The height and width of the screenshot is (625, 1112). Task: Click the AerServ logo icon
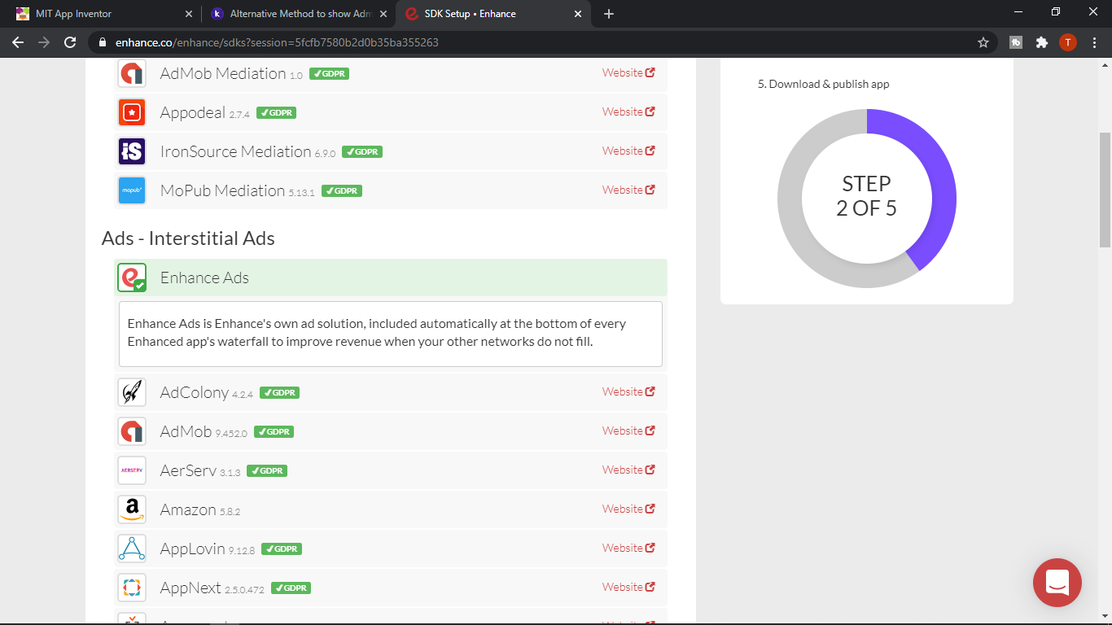(x=132, y=470)
